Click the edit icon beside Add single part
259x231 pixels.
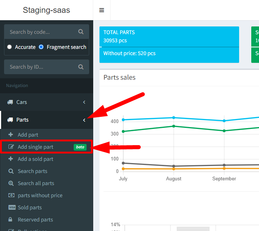pyautogui.click(x=11, y=147)
